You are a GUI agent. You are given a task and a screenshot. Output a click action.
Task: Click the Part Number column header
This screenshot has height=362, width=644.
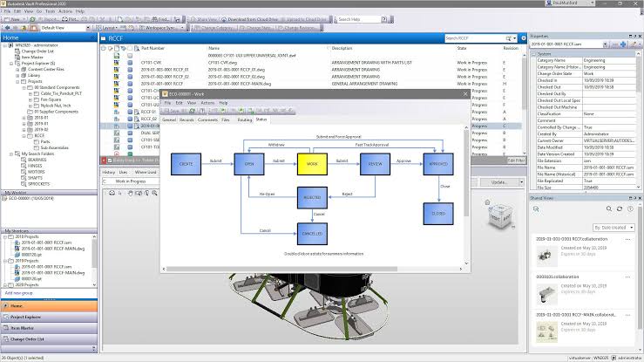153,49
